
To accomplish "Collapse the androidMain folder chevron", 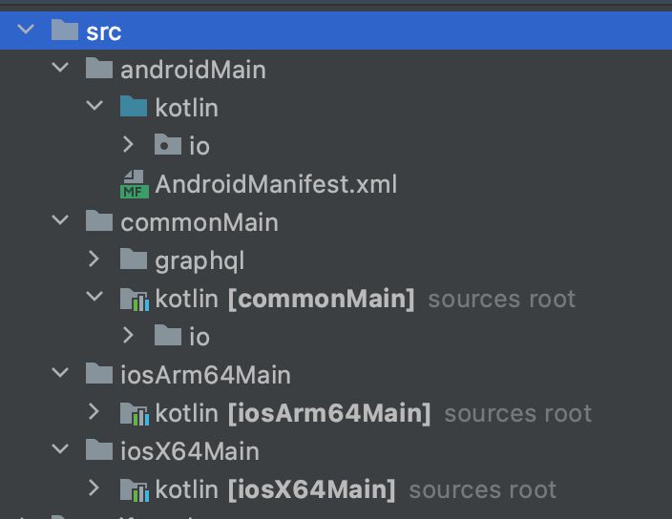I will (60, 67).
